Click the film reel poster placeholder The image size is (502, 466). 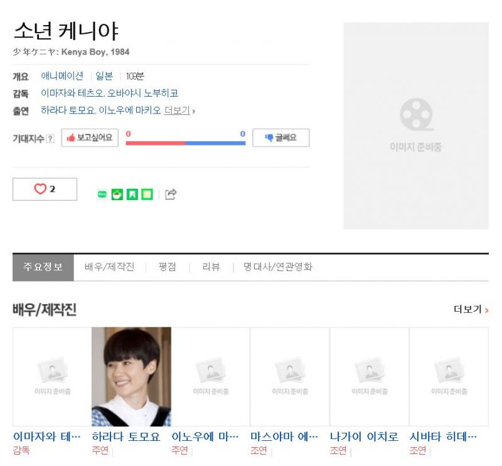click(x=416, y=125)
